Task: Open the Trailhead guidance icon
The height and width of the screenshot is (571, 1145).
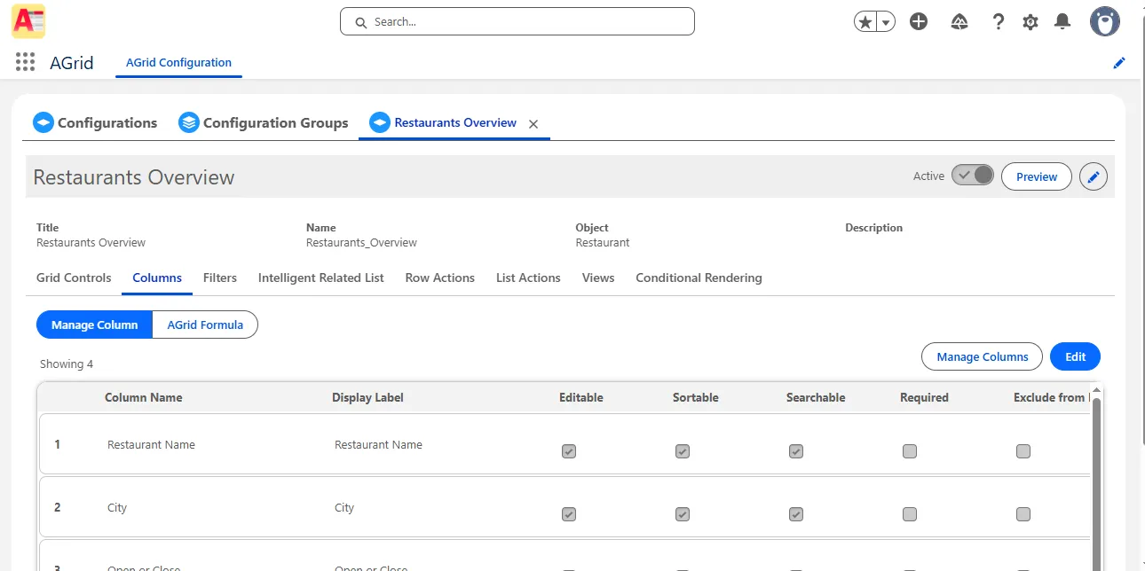Action: (x=959, y=22)
